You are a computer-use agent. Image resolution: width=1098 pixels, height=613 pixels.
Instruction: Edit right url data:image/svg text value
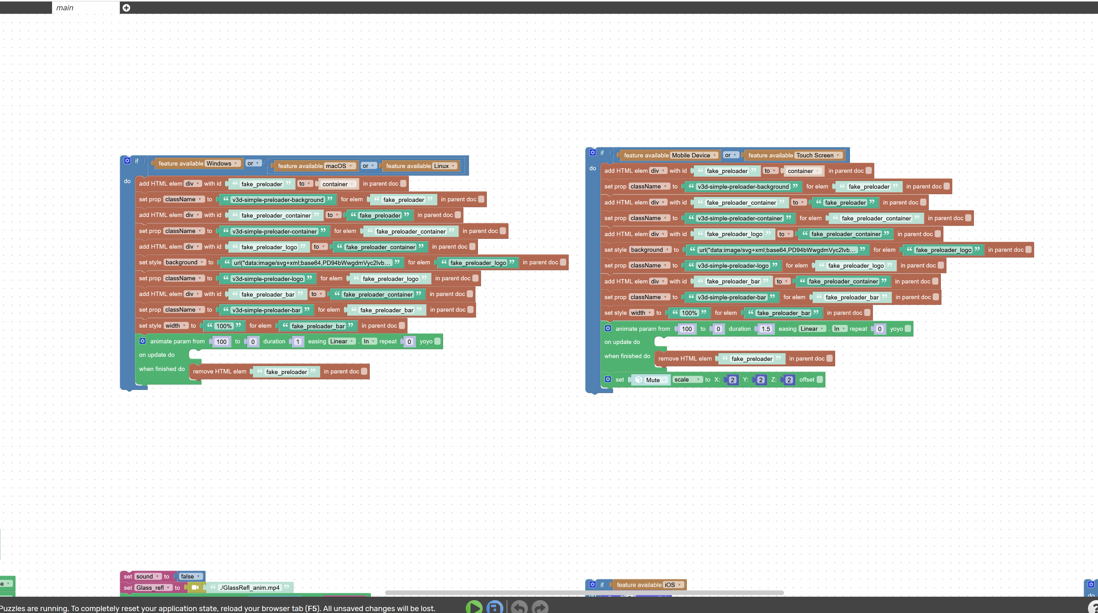(777, 250)
